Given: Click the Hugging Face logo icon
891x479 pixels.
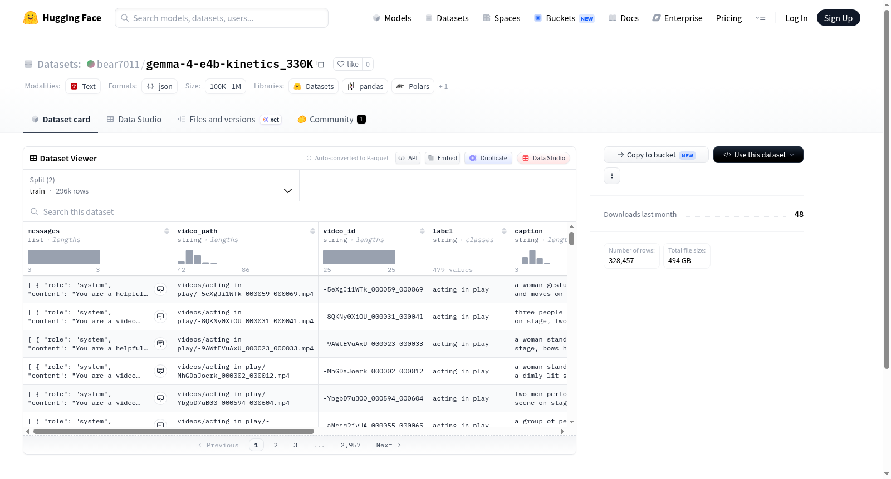Looking at the screenshot, I should coord(31,18).
